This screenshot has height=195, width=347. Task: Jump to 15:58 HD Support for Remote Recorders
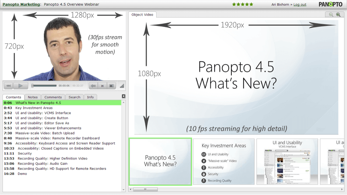(62, 169)
